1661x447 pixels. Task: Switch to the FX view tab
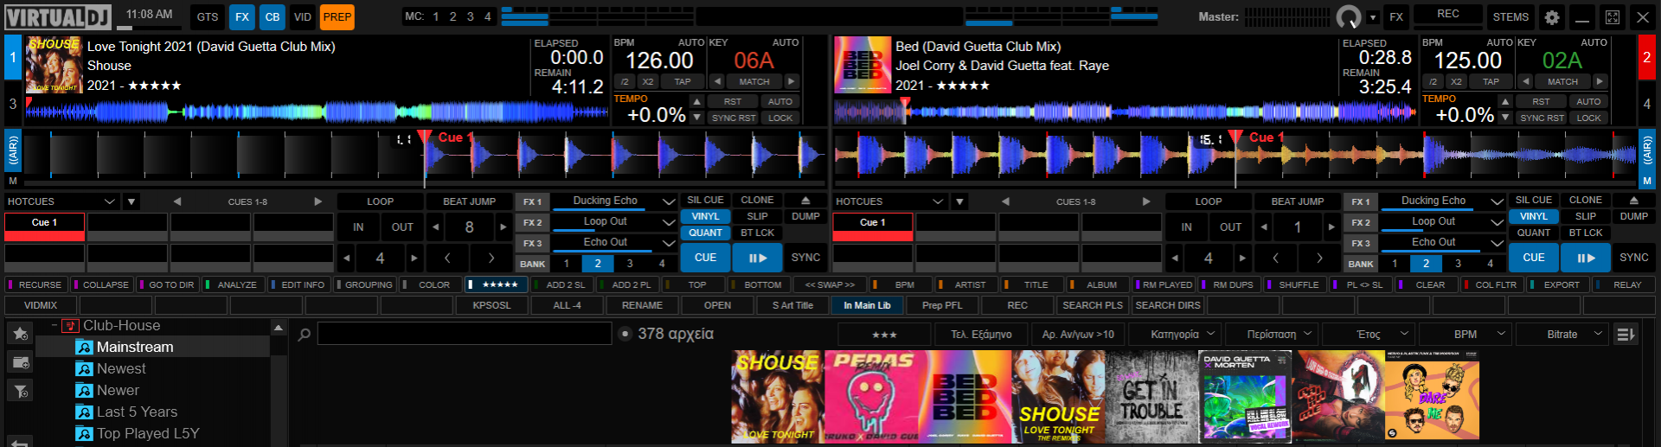pos(242,16)
